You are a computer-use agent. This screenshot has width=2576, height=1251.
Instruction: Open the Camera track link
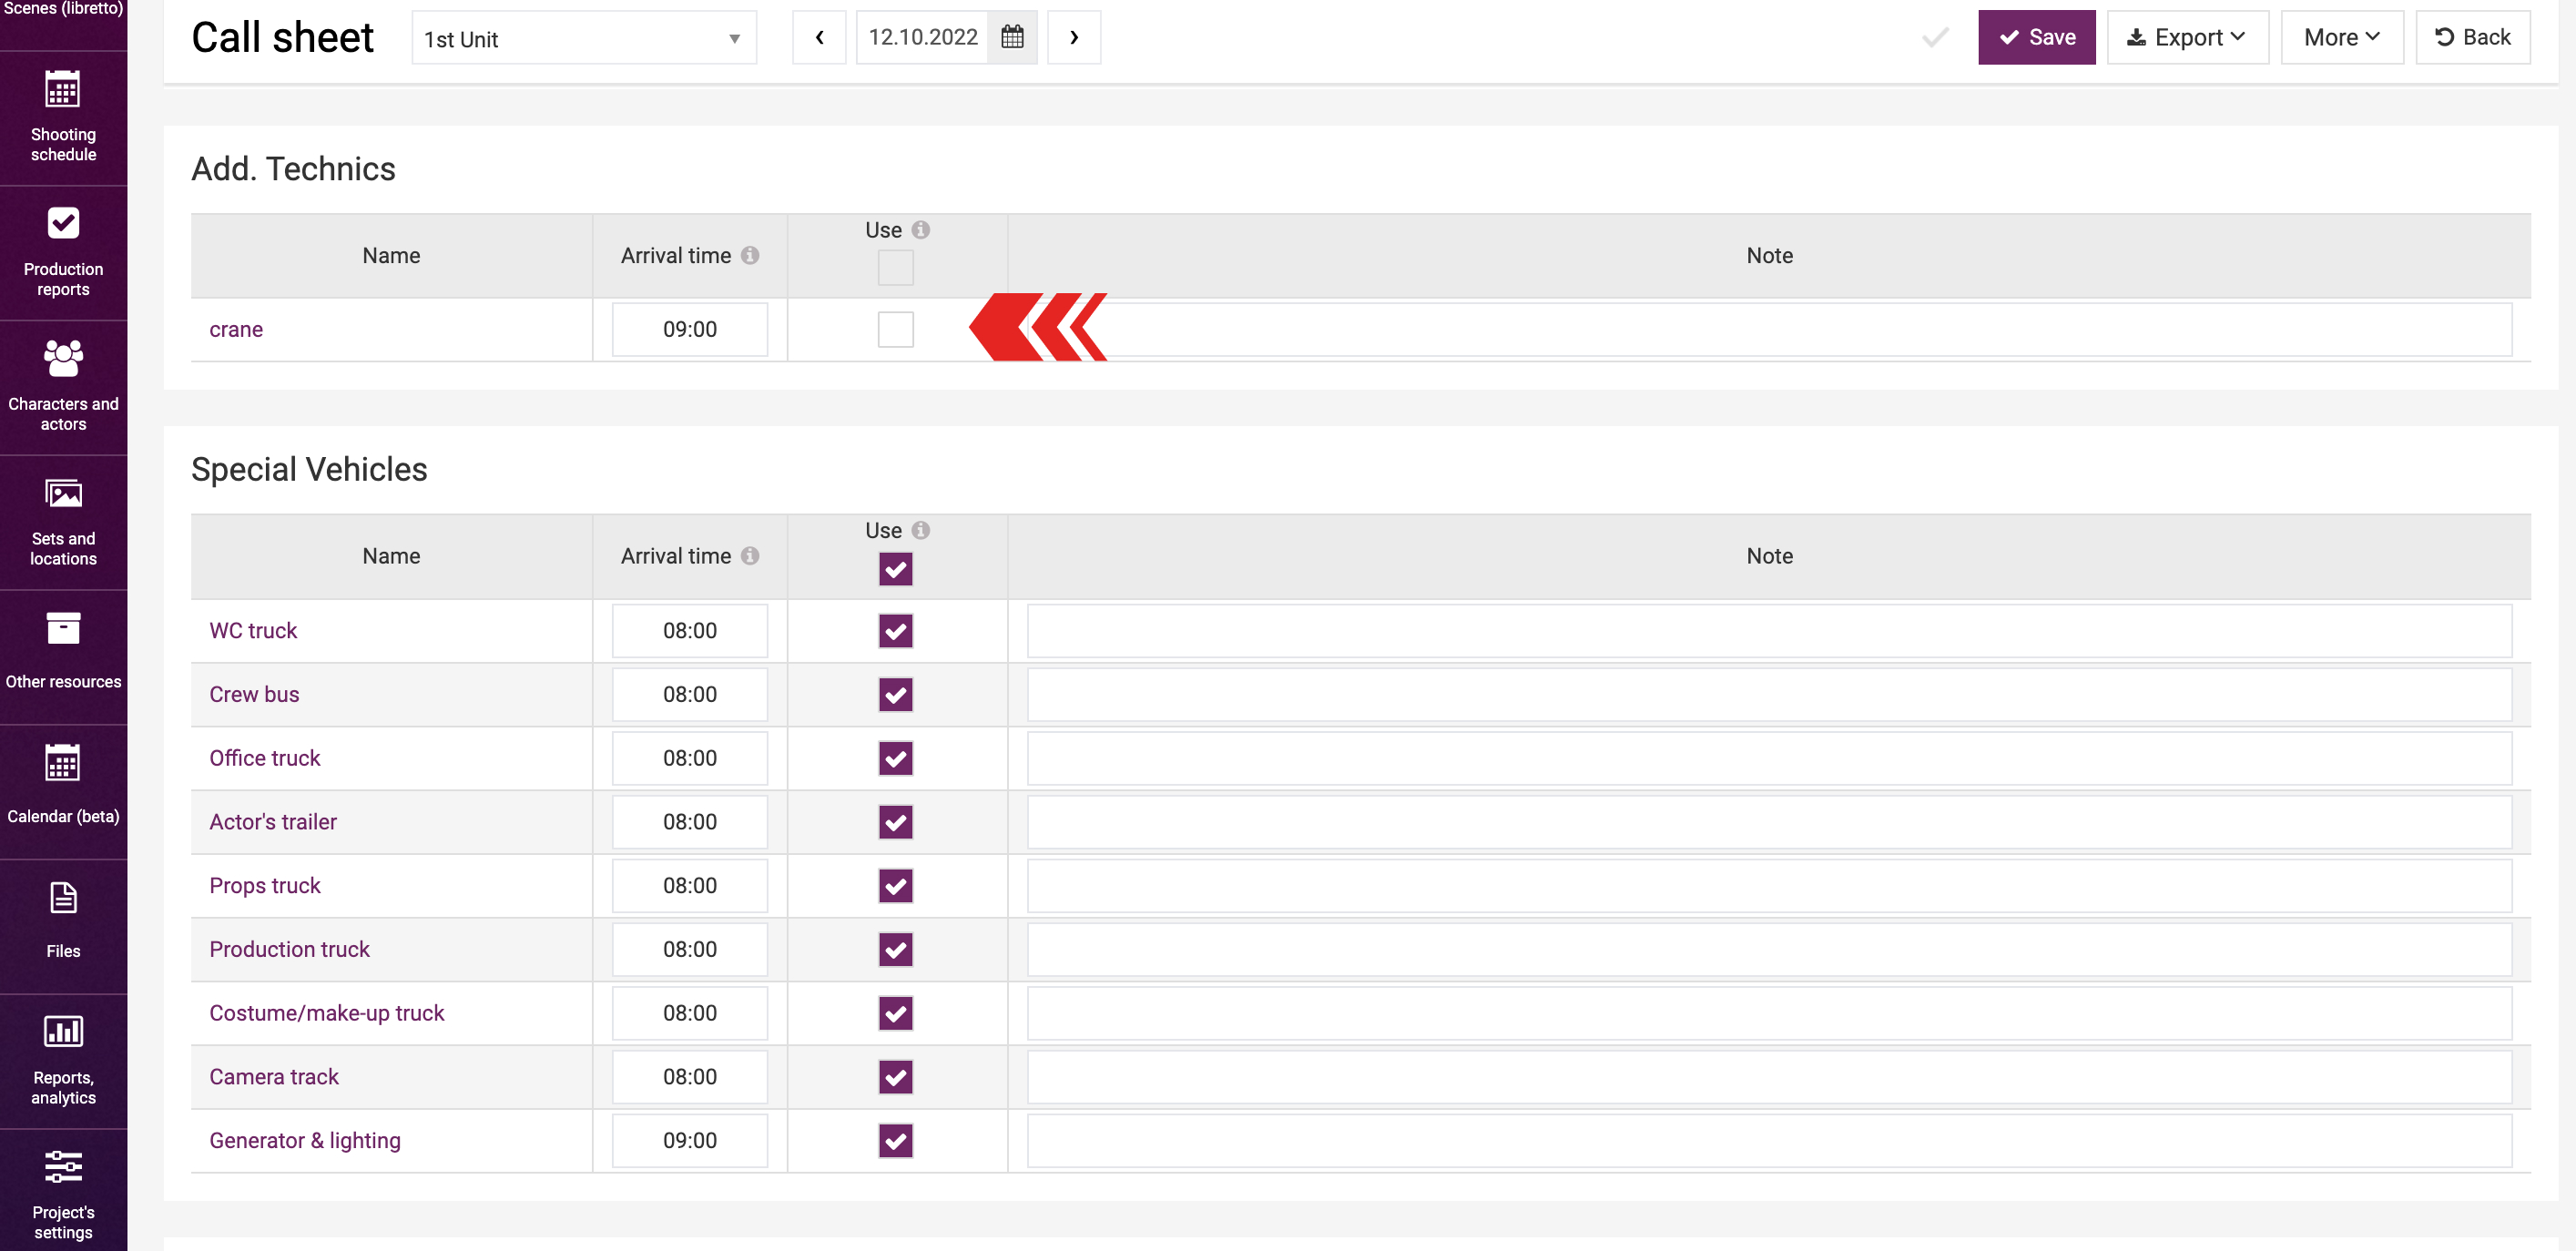[x=274, y=1077]
